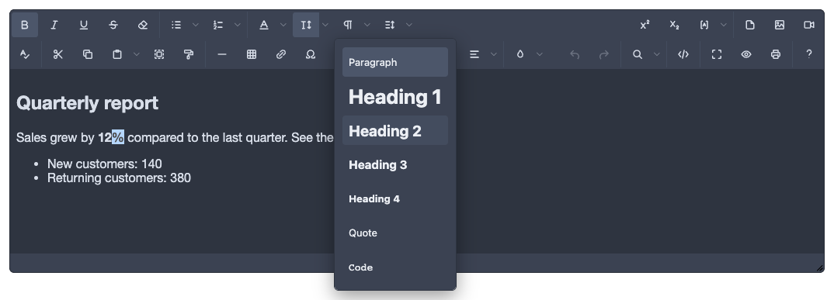Click the eraser clear formatting icon

click(143, 25)
